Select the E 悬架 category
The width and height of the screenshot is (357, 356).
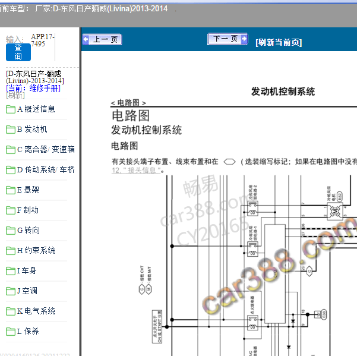(29, 190)
